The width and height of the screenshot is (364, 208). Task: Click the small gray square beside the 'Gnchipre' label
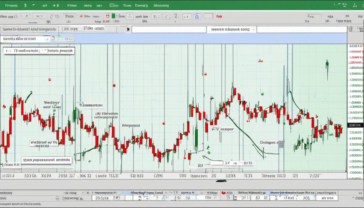(x=281, y=144)
